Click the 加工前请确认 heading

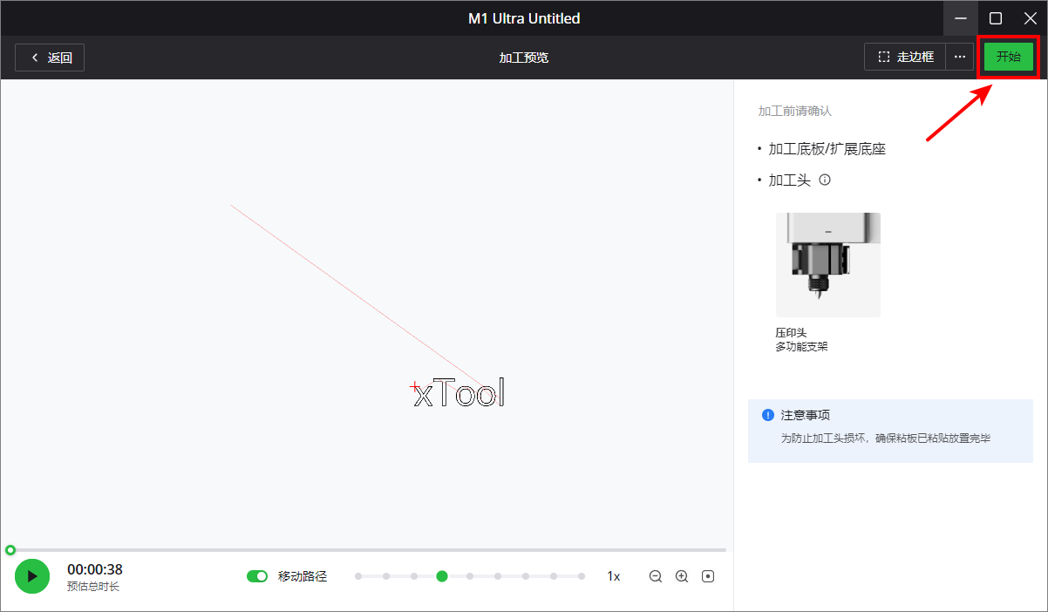coord(795,112)
